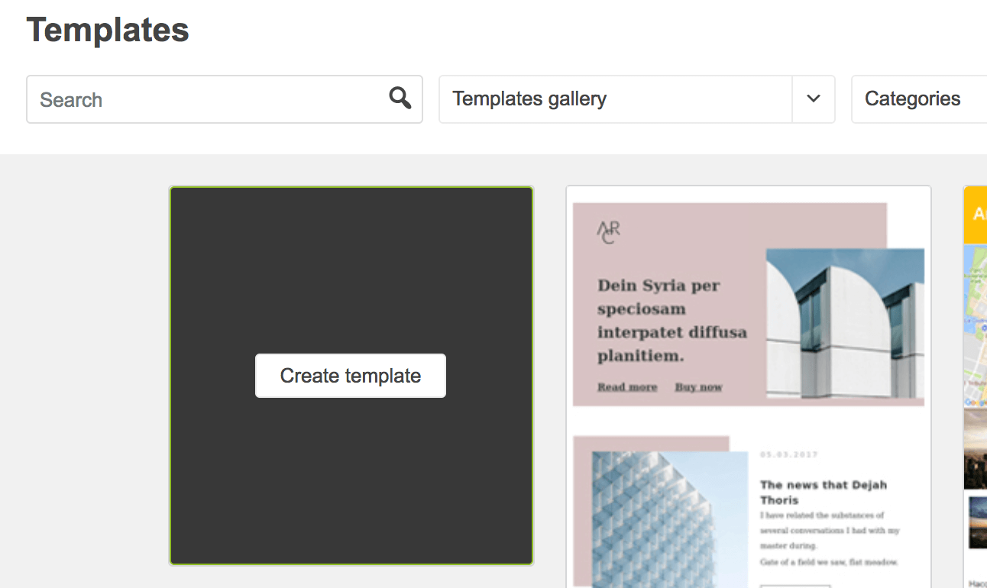Open the Categories dropdown
The width and height of the screenshot is (987, 588).
912,99
